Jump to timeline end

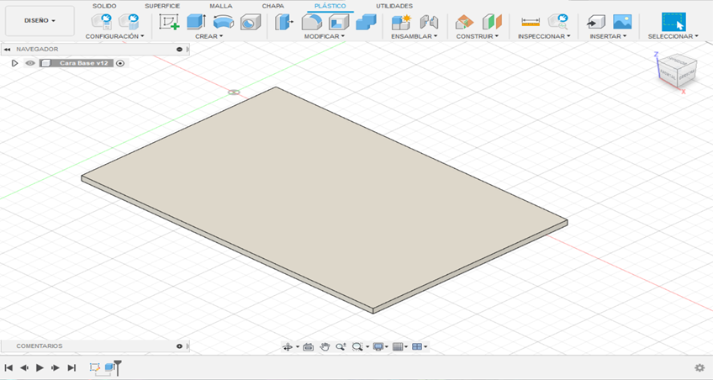tap(71, 367)
